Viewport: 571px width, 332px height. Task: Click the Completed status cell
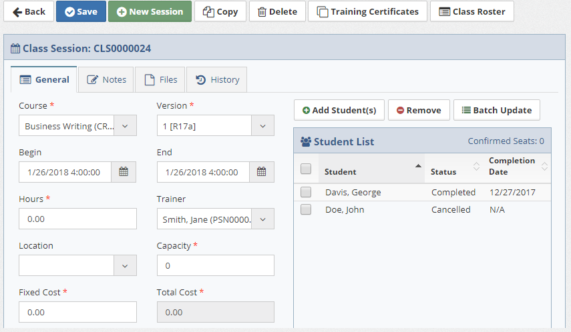[453, 193]
